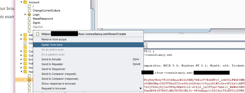This screenshot has height=93, width=245.
Task: Choose Send to Repeater
Action: (x=88, y=64)
